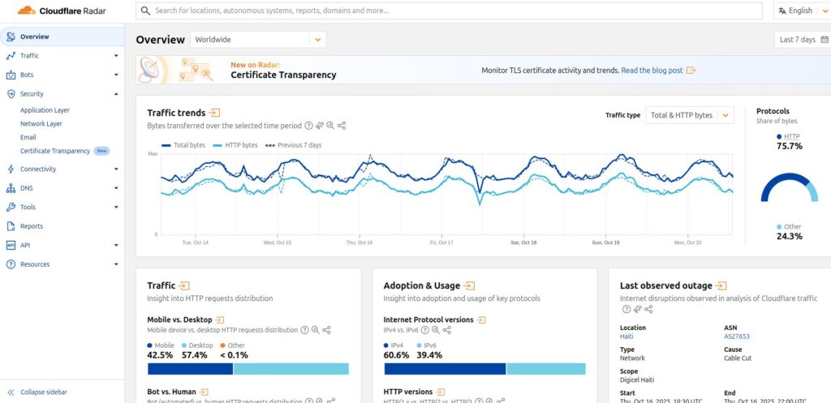Open the Internet Protocol versions link icon

[481, 319]
